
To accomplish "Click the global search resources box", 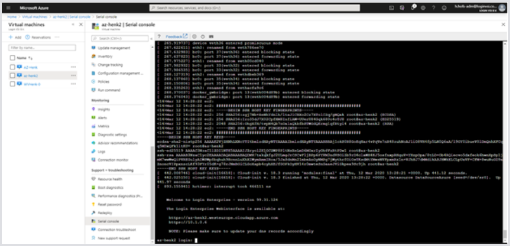I will (x=255, y=8).
